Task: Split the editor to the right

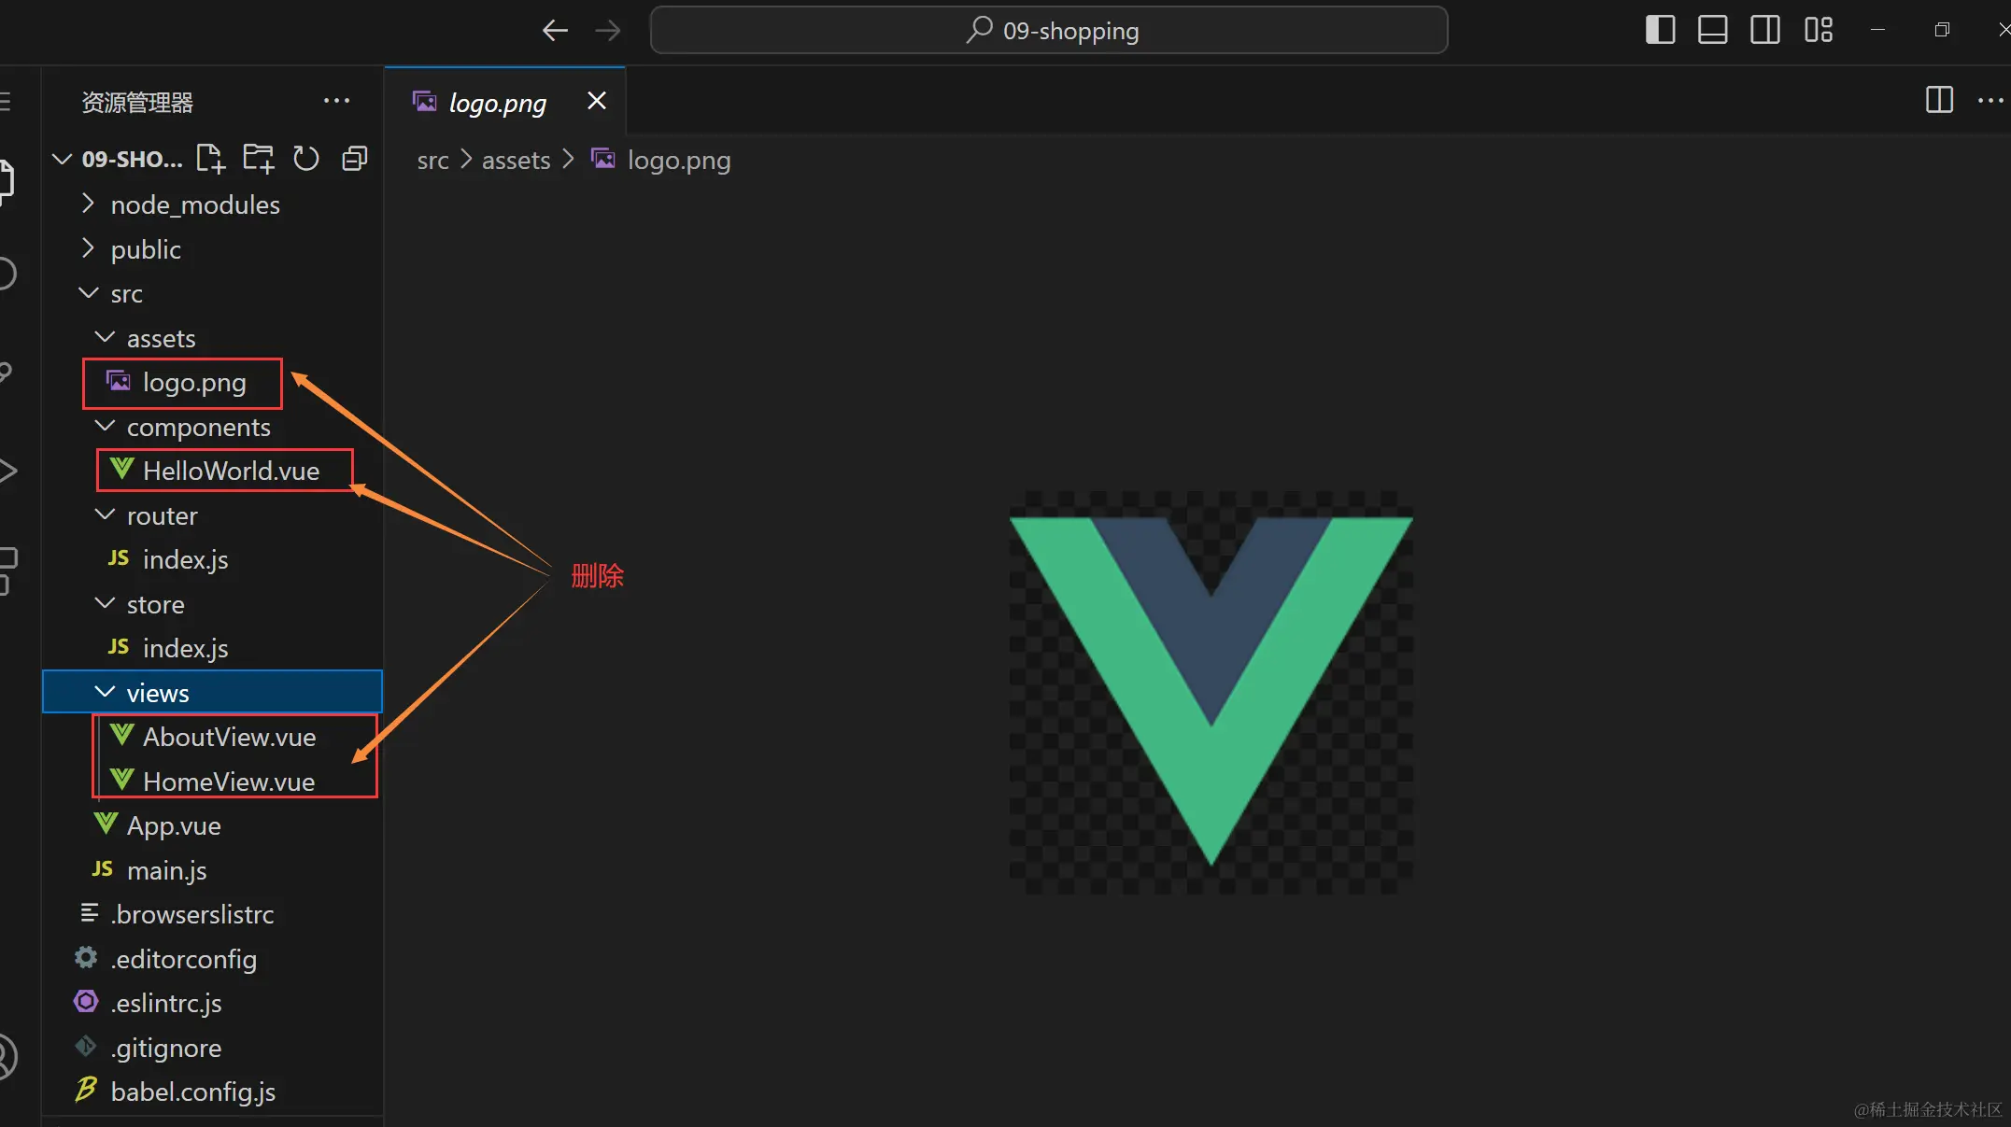Action: coord(1939,99)
